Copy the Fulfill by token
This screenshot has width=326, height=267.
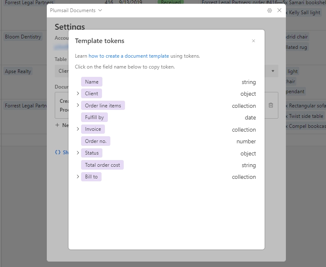(94, 117)
